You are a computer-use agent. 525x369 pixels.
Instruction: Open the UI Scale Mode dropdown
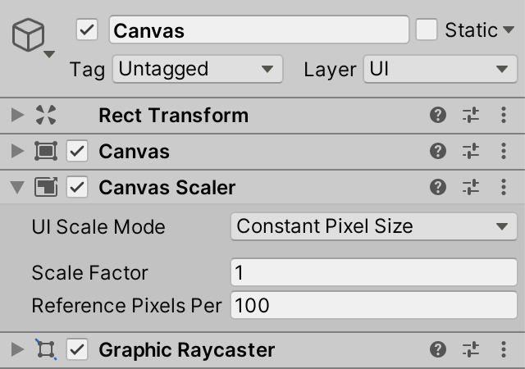point(374,226)
